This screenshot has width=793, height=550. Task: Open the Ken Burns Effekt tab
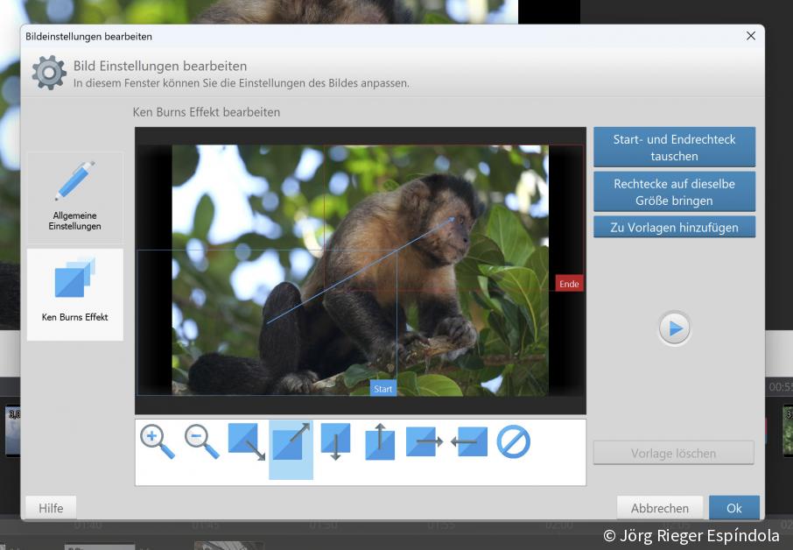pos(75,294)
